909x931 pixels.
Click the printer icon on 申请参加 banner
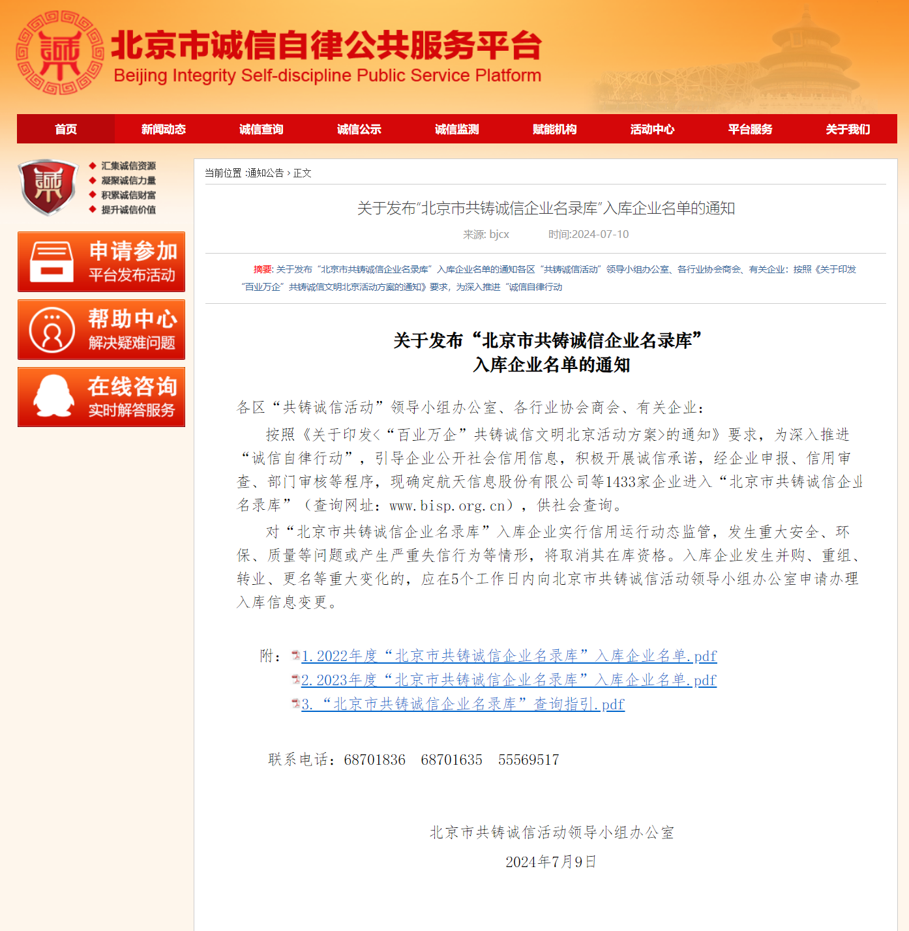[x=52, y=261]
